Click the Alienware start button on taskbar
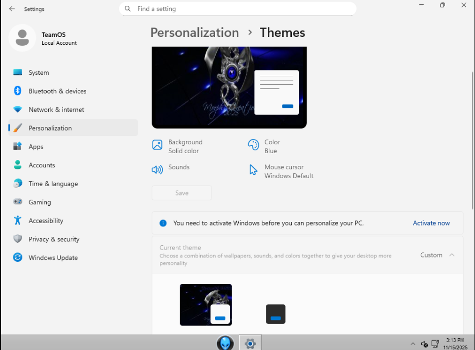The height and width of the screenshot is (350, 475). click(x=225, y=343)
